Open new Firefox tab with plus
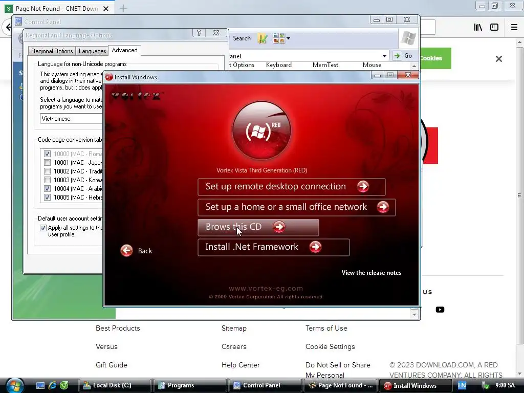524x393 pixels. pos(123,8)
